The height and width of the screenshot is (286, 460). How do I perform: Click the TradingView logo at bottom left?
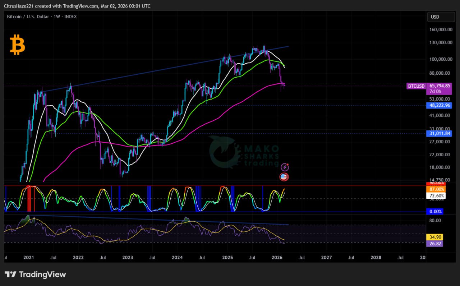tap(35, 275)
